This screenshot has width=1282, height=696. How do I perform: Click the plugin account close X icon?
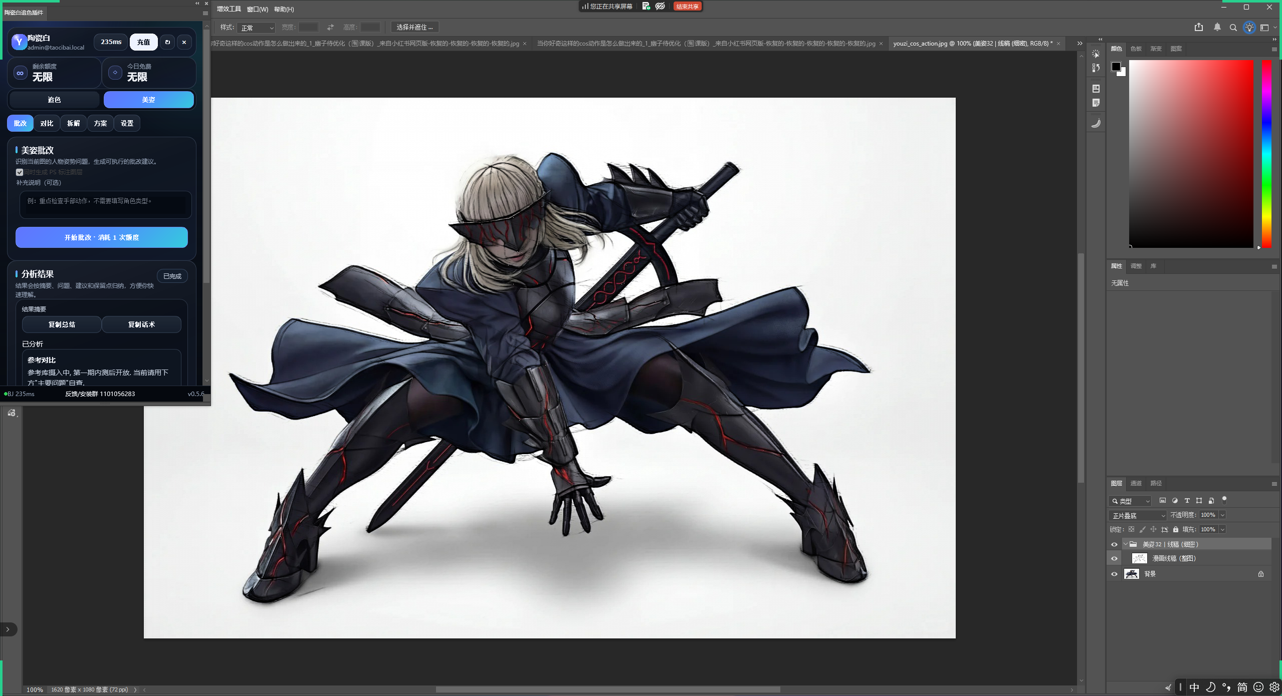tap(184, 42)
